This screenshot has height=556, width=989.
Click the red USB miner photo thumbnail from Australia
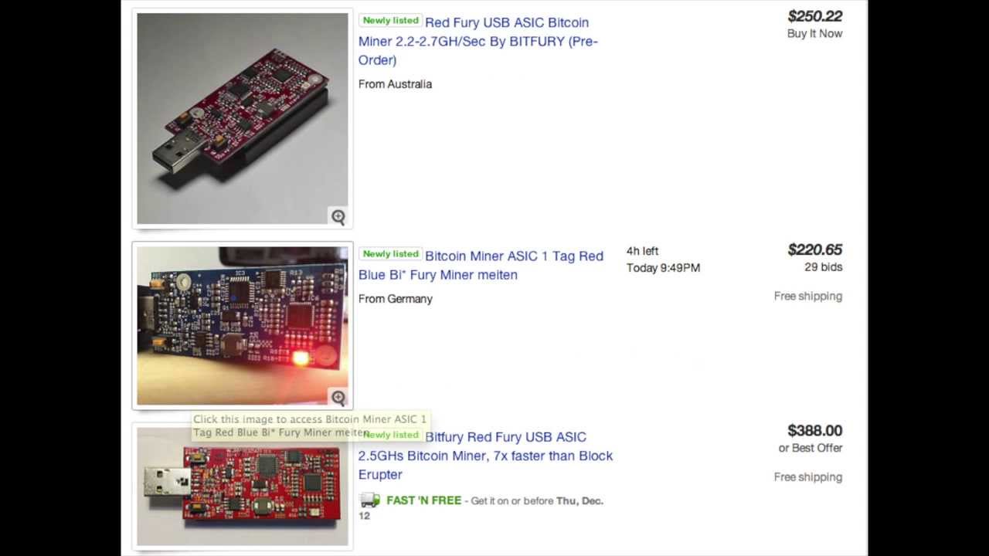243,118
